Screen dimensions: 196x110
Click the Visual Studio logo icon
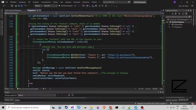tap(3, 2)
